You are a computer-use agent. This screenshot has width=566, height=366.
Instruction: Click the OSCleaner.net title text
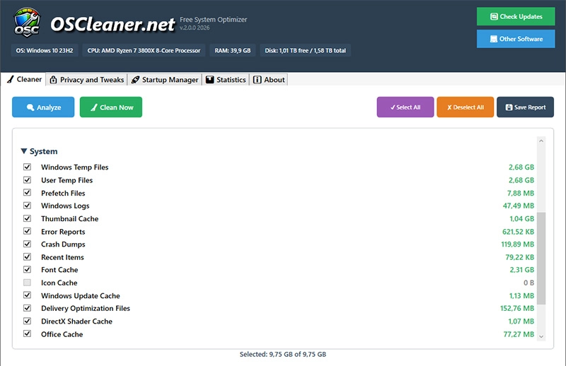coord(112,25)
